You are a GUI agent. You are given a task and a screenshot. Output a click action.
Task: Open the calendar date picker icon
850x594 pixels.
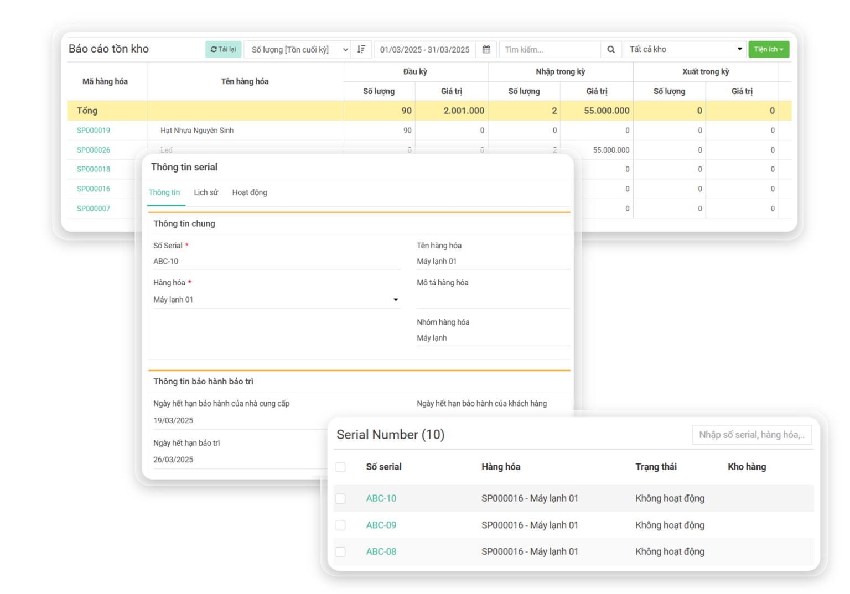tap(486, 49)
